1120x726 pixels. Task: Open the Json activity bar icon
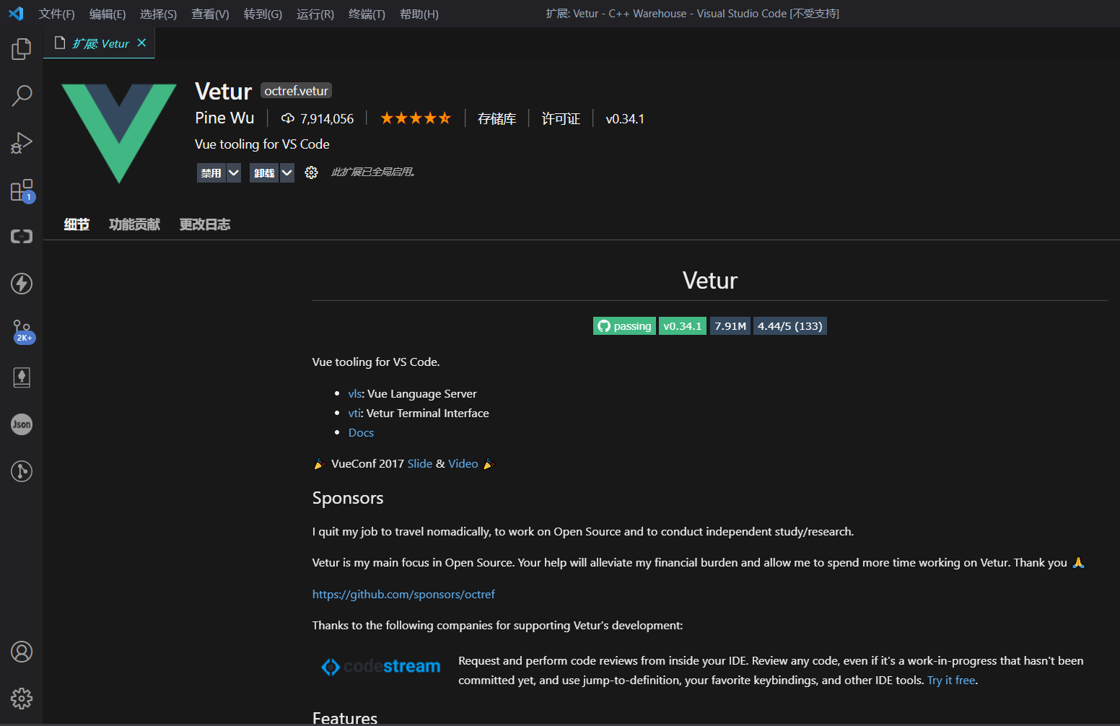pos(22,424)
